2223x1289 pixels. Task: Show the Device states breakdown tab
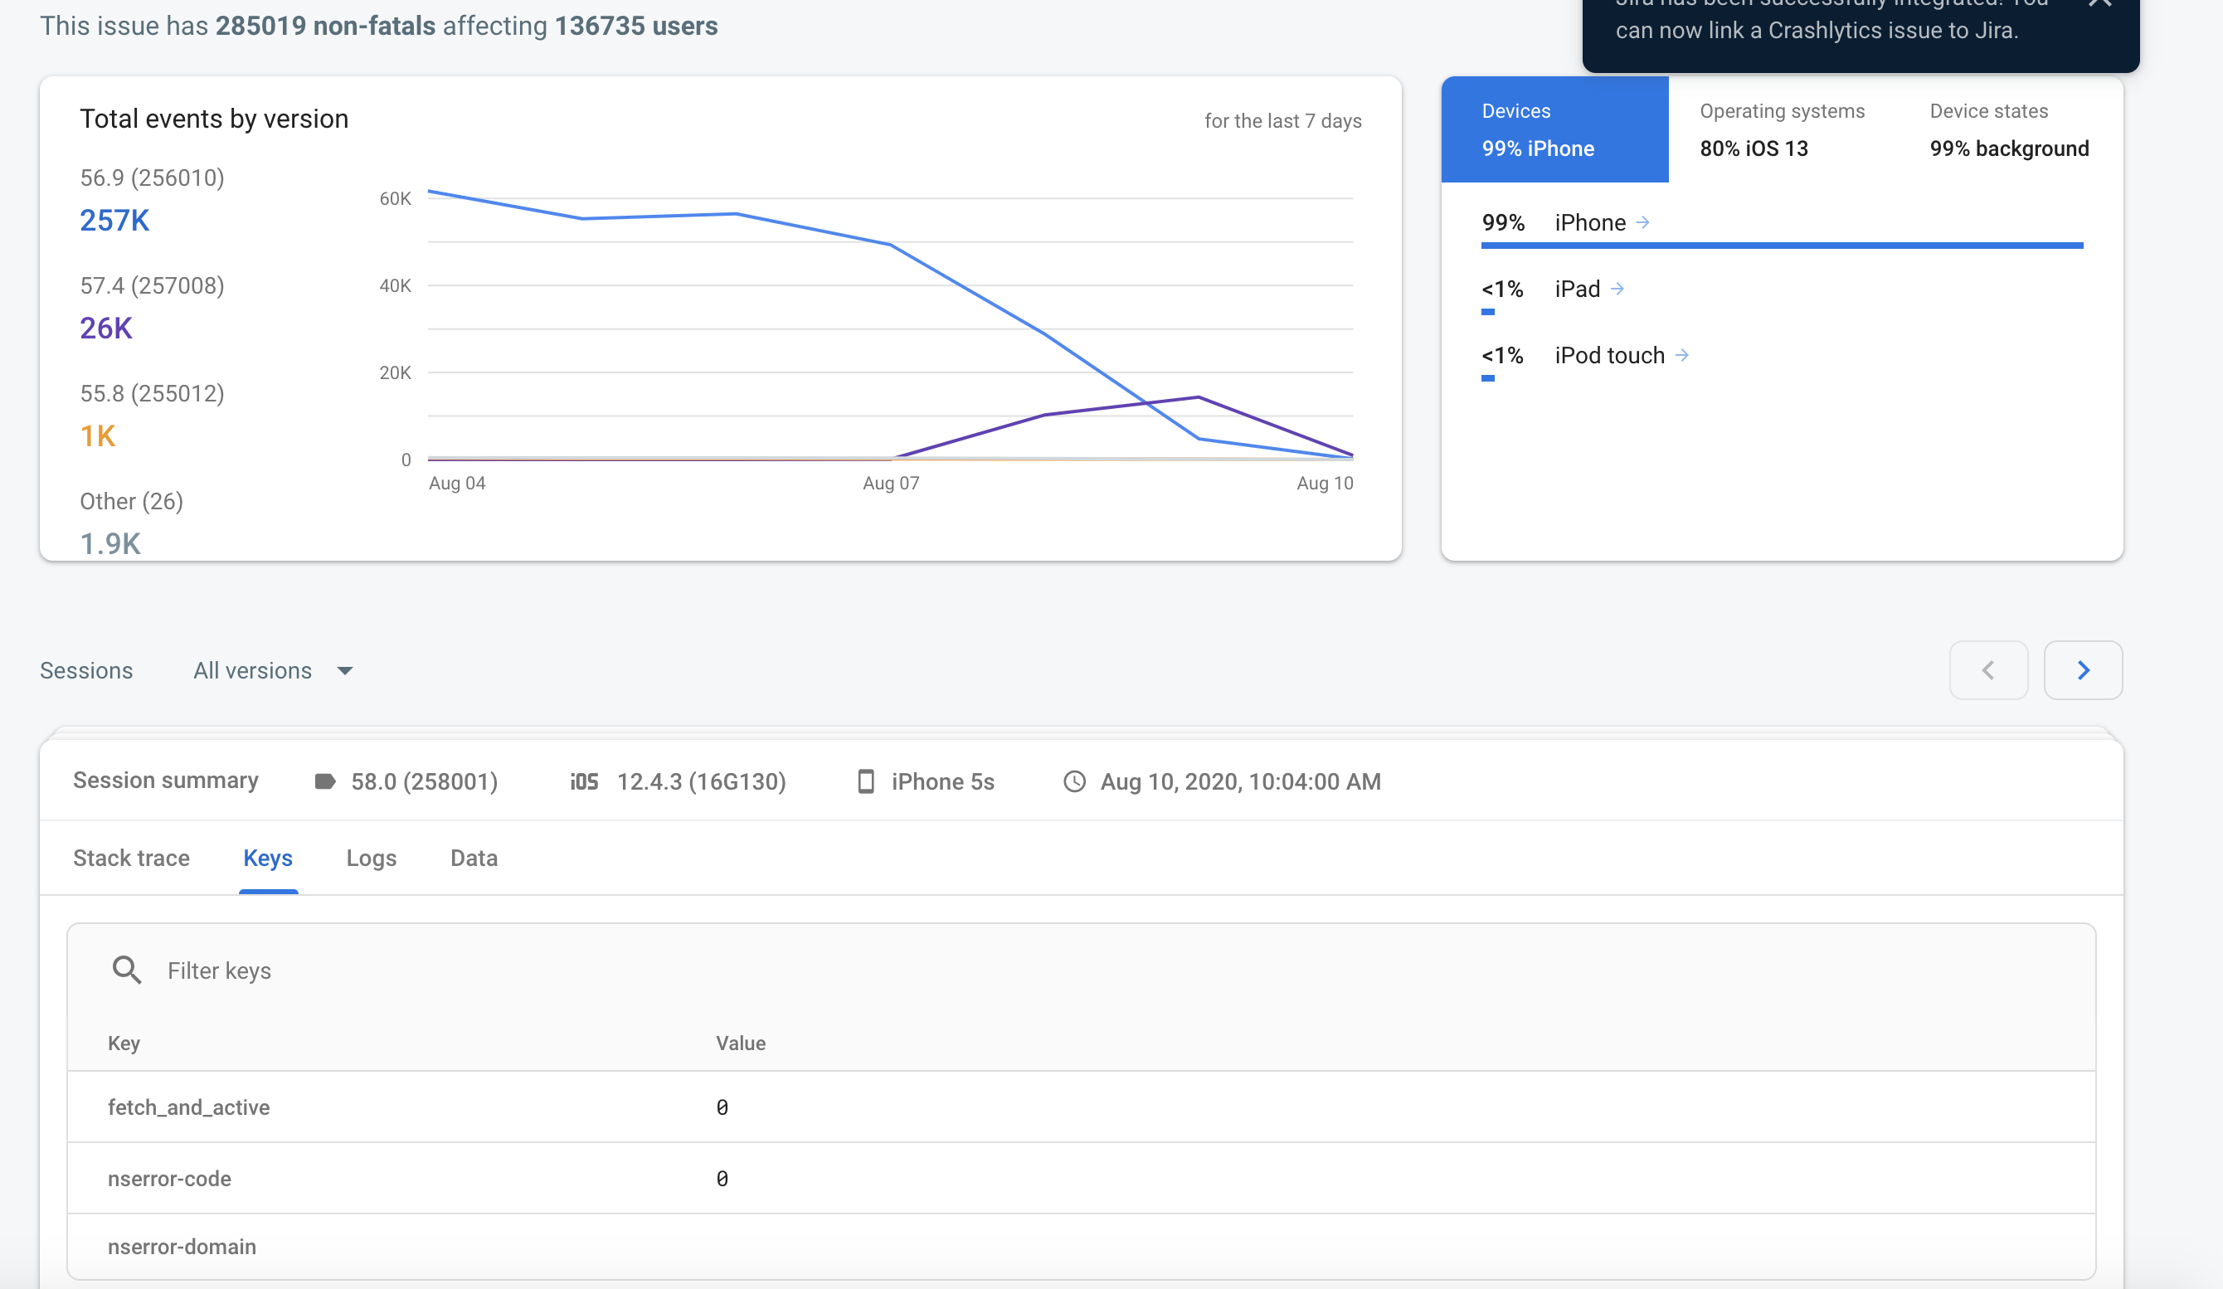click(2008, 129)
